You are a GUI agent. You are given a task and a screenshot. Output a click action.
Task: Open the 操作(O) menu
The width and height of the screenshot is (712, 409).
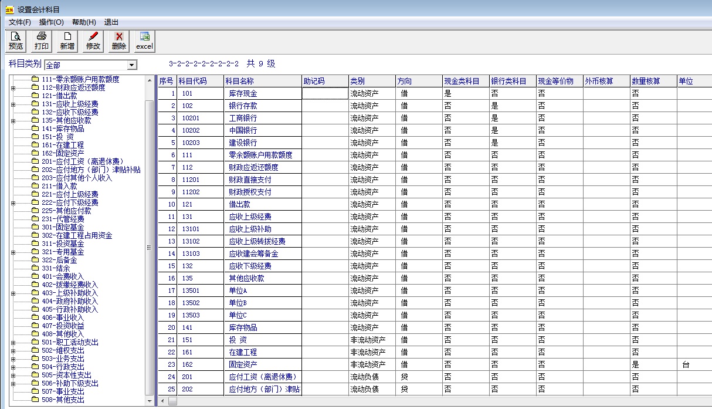click(x=51, y=22)
